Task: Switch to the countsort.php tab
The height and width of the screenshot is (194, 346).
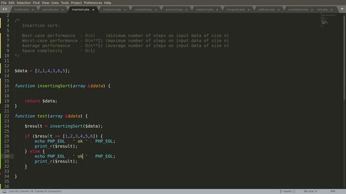Action: (143, 10)
